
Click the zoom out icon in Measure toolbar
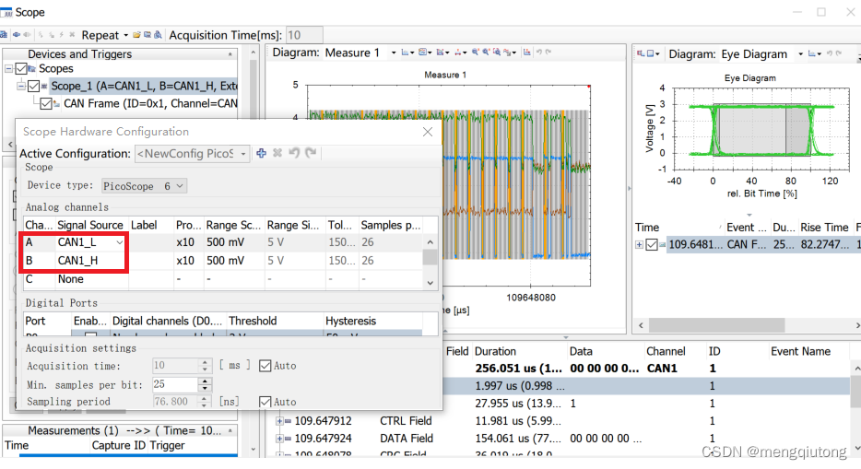tap(486, 53)
